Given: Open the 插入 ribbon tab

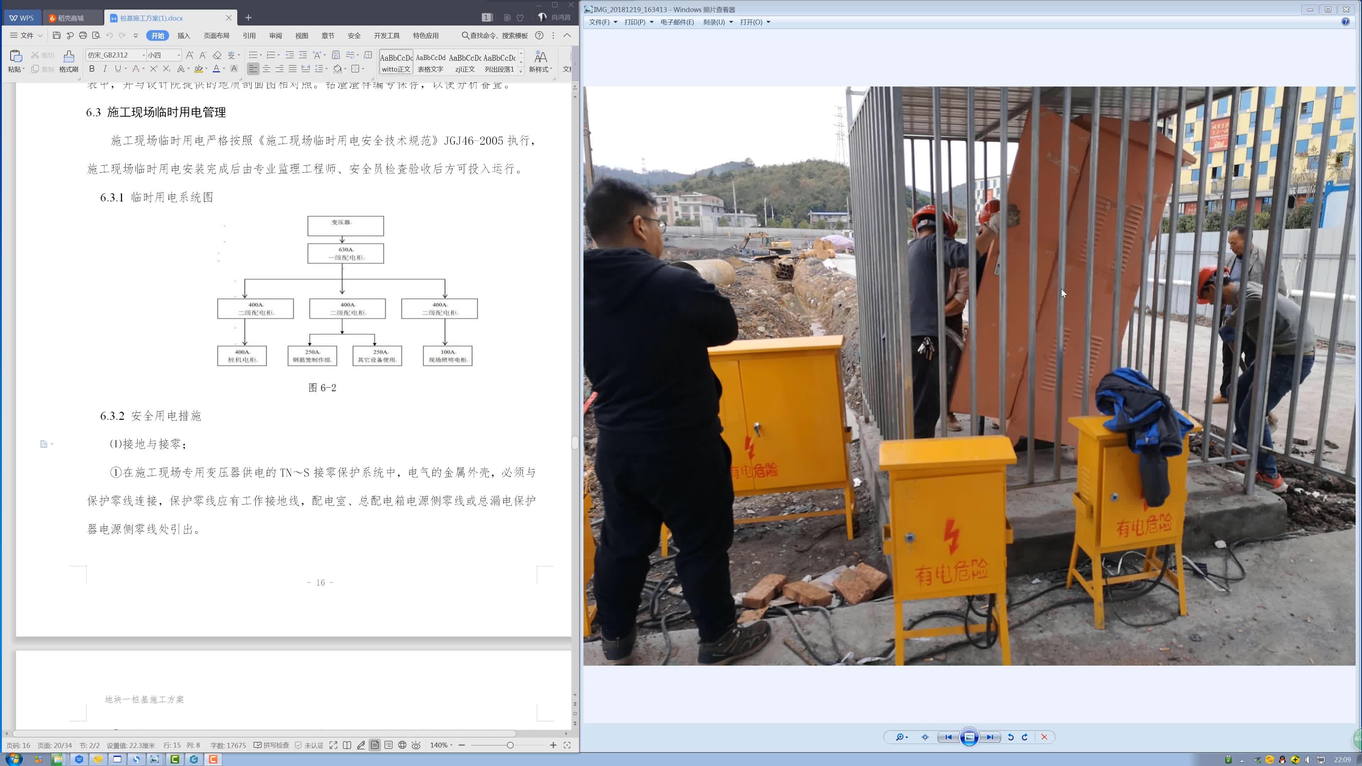Looking at the screenshot, I should pyautogui.click(x=183, y=35).
